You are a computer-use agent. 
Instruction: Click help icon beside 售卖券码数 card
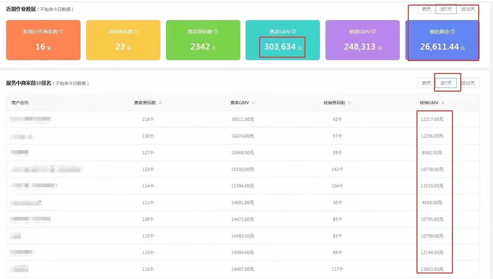click(216, 31)
